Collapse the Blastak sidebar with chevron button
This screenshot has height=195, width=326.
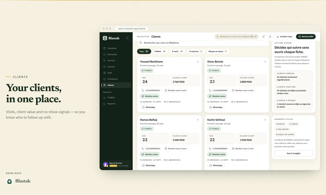coord(127,38)
